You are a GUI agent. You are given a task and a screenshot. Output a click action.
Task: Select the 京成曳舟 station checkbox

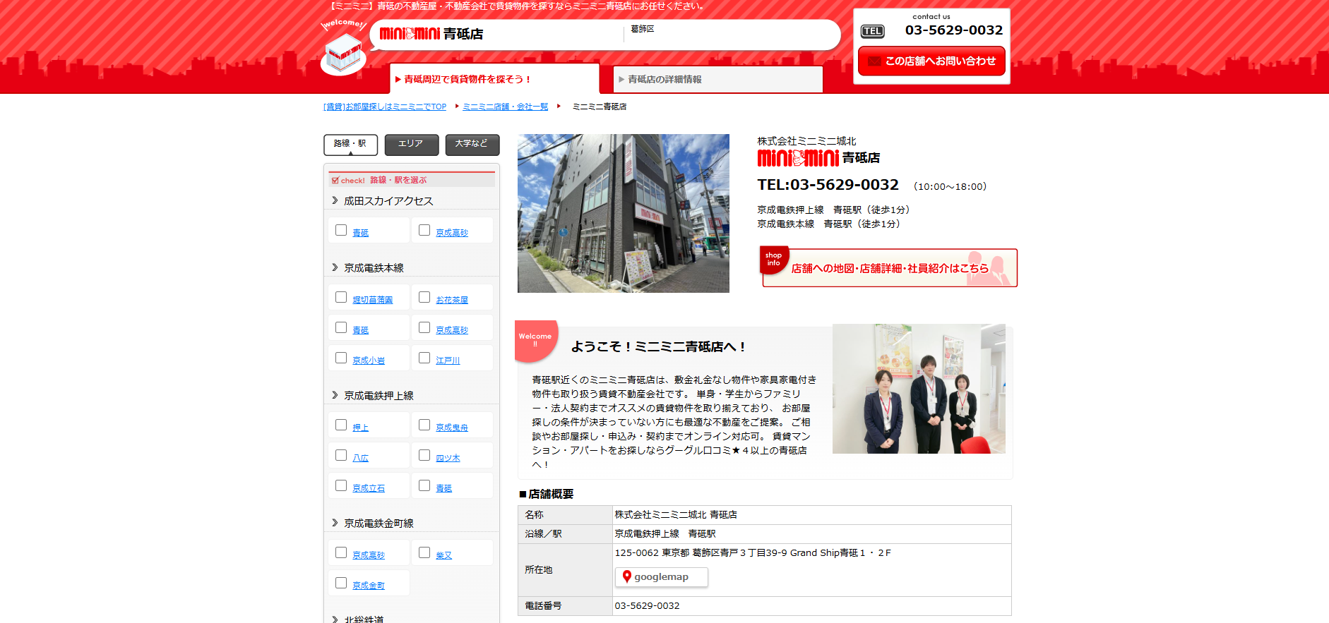tap(424, 425)
